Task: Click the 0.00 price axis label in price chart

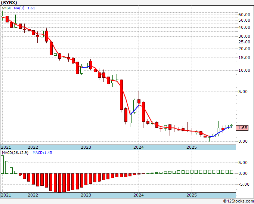Action: pos(243,141)
